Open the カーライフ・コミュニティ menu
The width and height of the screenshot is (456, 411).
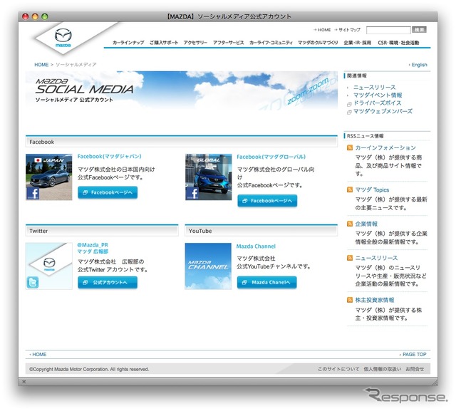(271, 43)
